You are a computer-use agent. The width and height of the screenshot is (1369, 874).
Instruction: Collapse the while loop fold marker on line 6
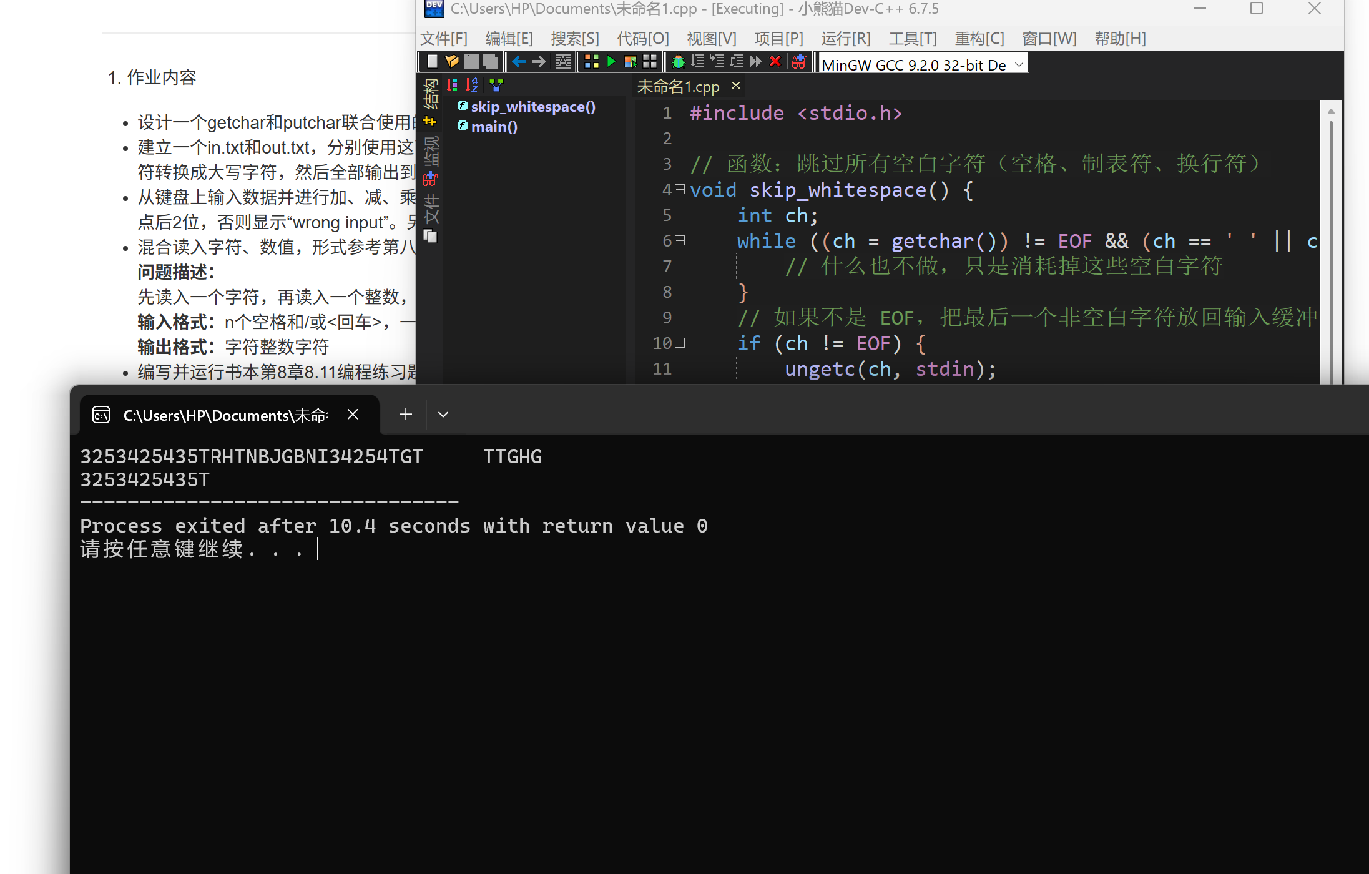pyautogui.click(x=680, y=241)
